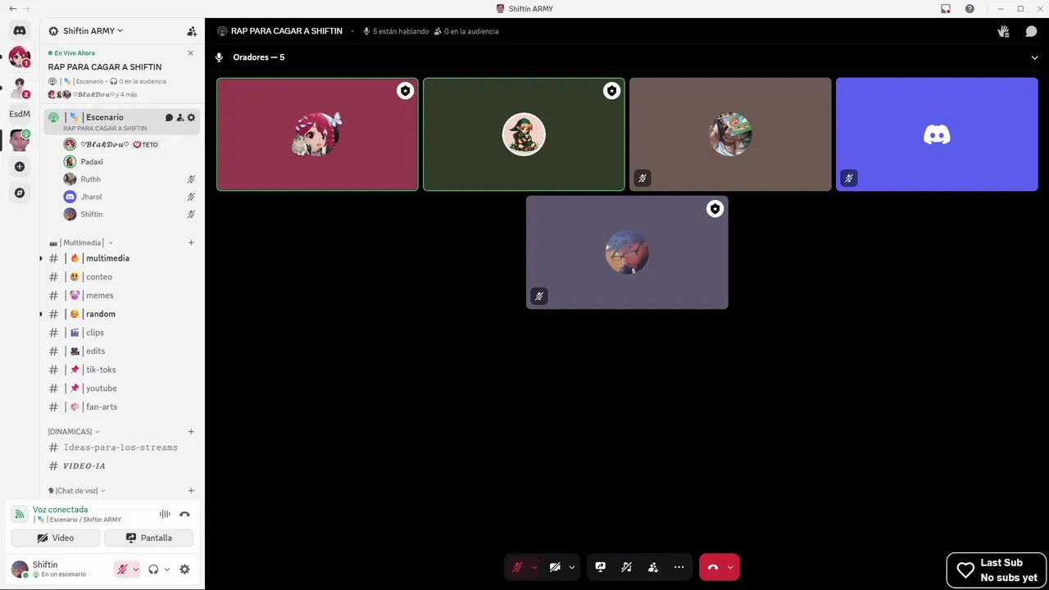Viewport: 1049px width, 590px height.
Task: Open input device arrow in user panel
Action: 136,570
